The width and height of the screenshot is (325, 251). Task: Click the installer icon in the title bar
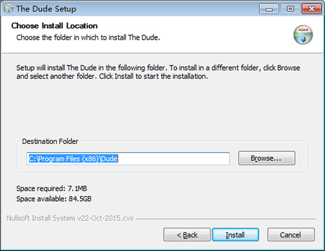coord(8,8)
